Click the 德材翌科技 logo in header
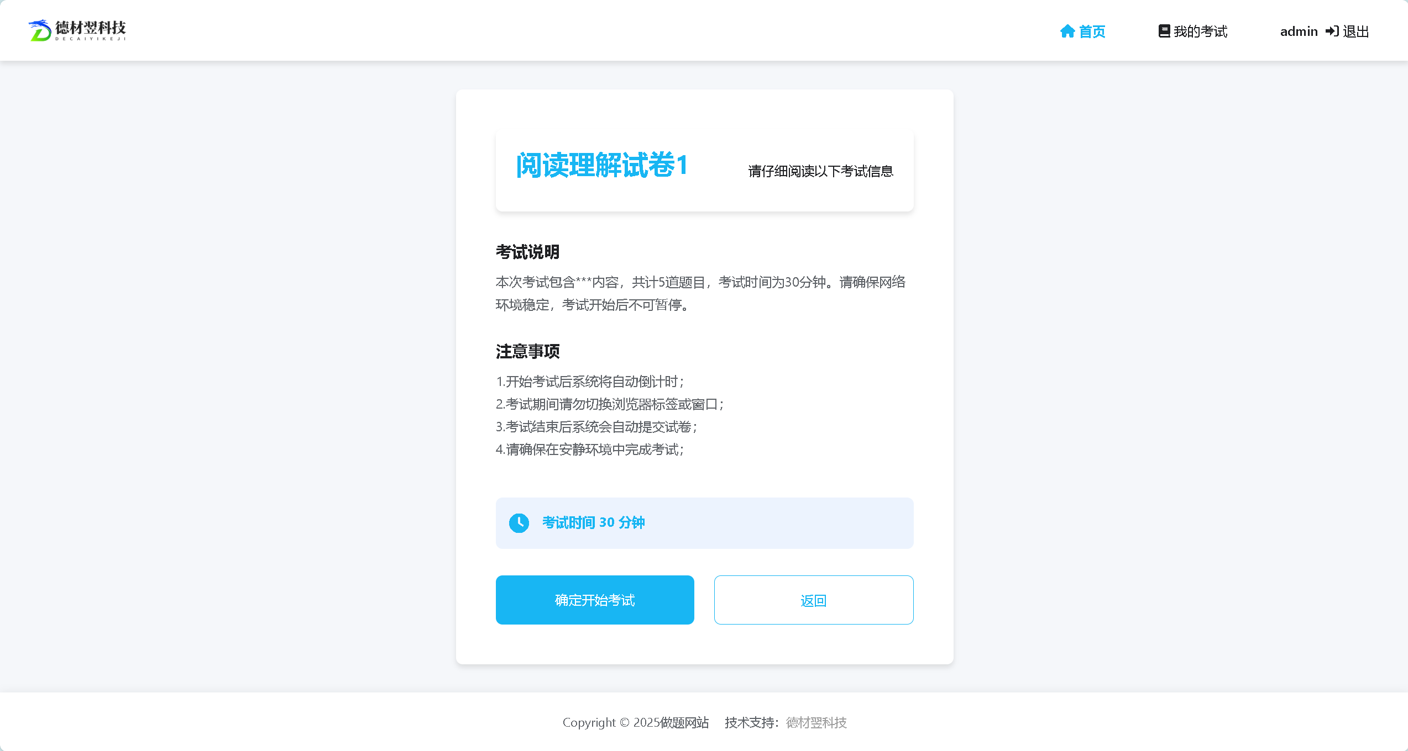 click(x=77, y=30)
